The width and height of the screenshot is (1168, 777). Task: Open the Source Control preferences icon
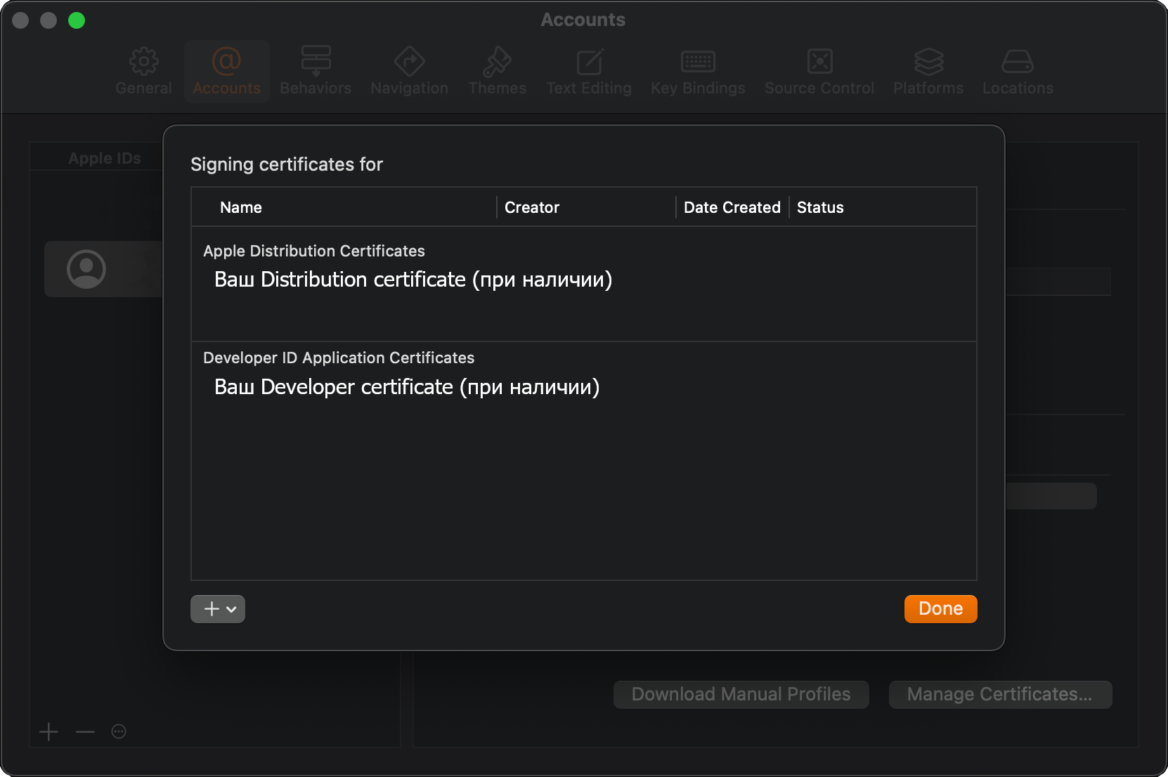[819, 62]
